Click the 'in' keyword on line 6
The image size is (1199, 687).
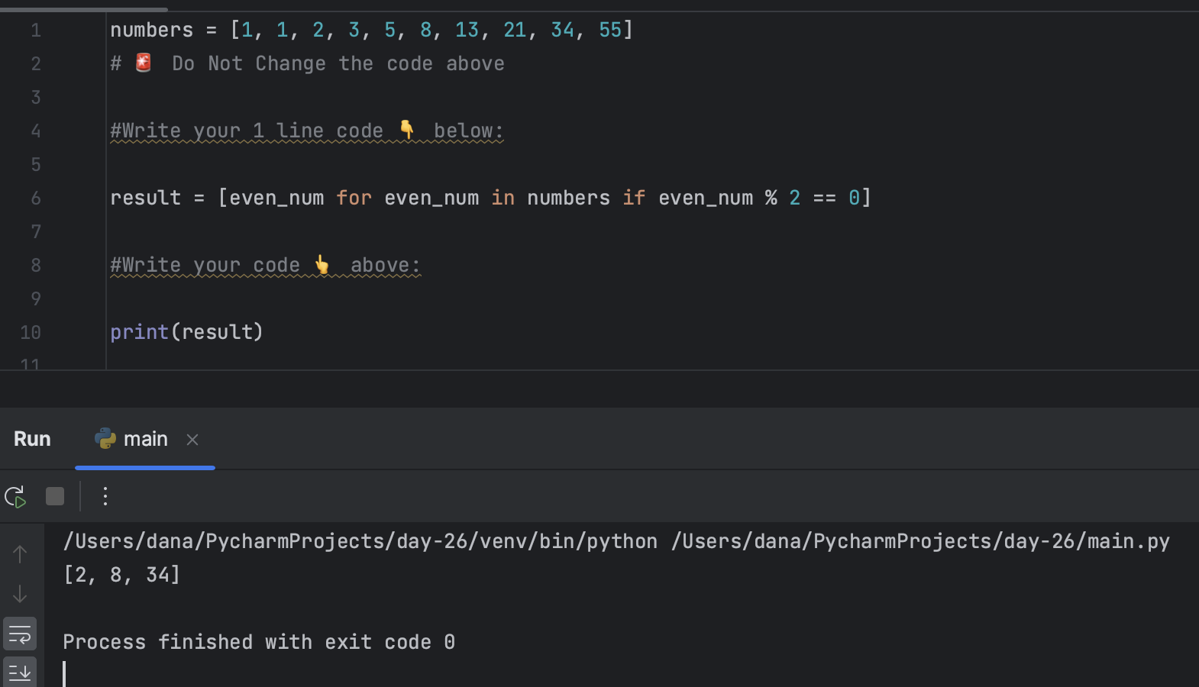503,198
